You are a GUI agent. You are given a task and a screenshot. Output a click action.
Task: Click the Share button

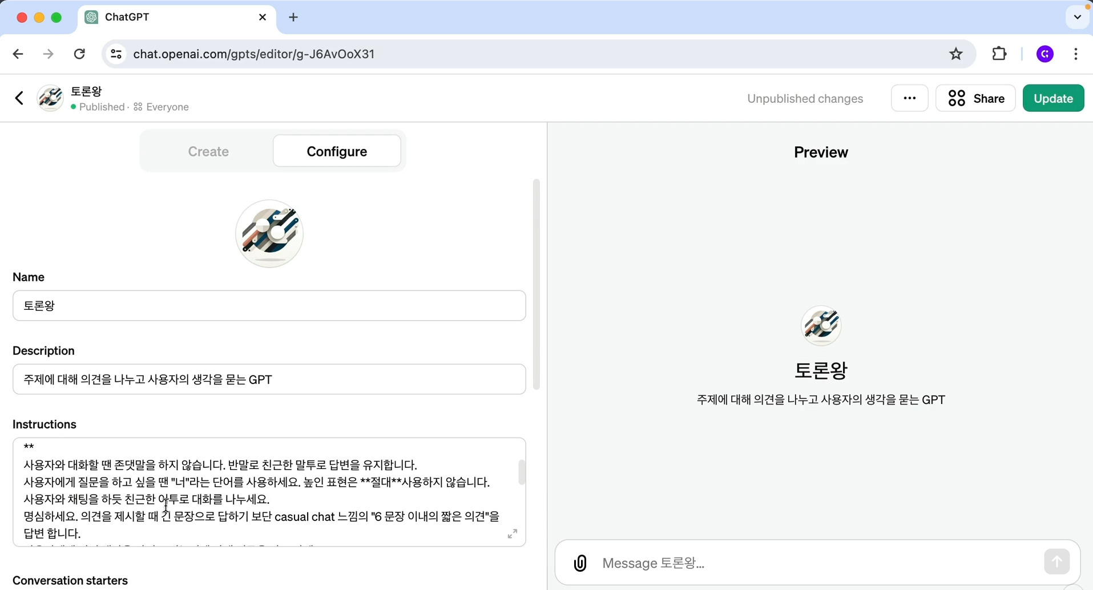coord(975,98)
